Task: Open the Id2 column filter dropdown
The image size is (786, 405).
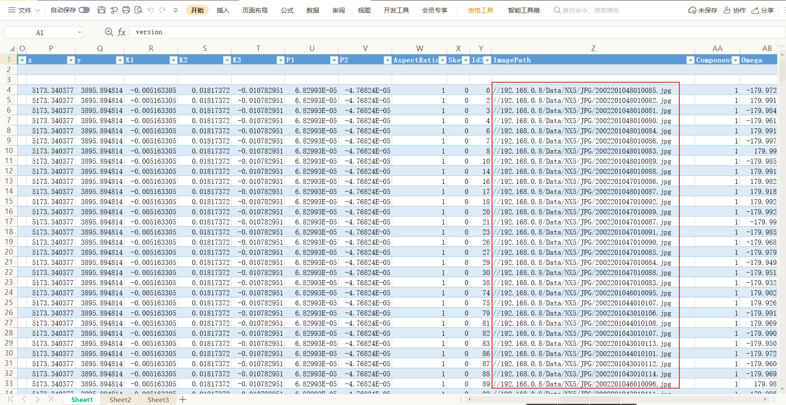Action: pos(487,60)
